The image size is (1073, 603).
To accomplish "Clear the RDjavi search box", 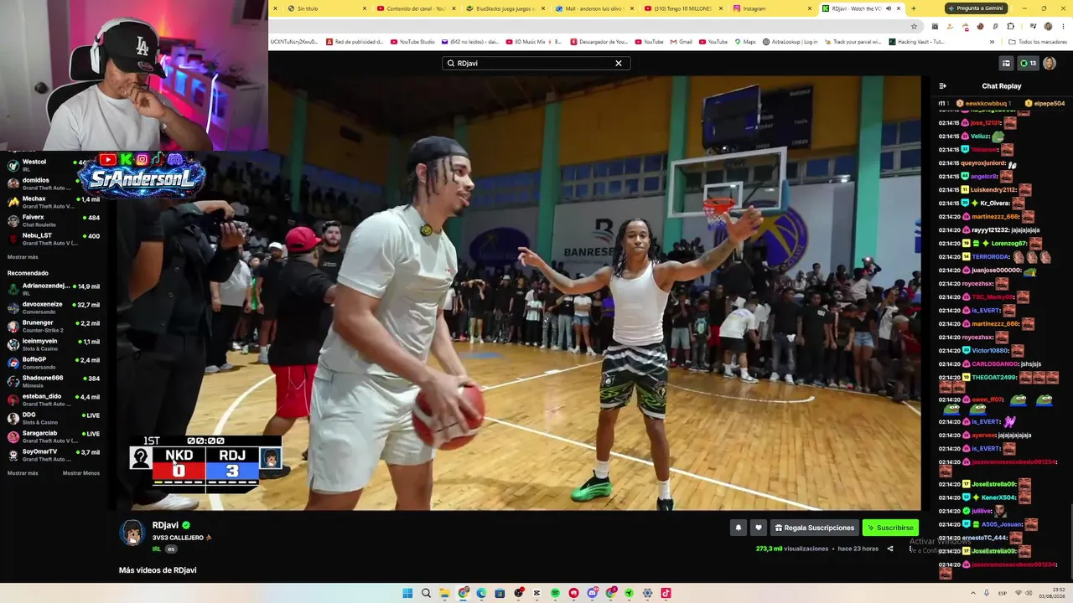I will (619, 64).
